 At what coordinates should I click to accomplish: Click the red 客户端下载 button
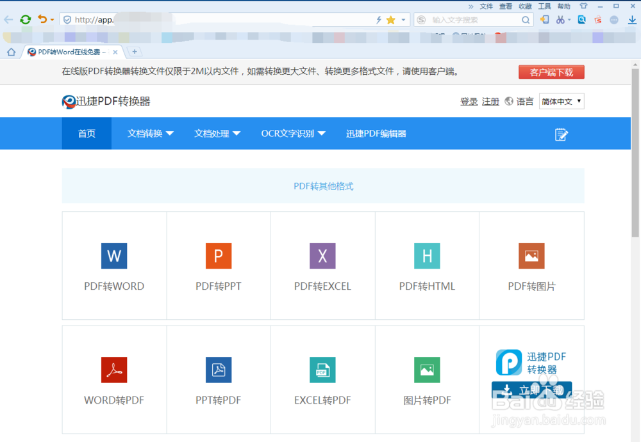coord(551,72)
